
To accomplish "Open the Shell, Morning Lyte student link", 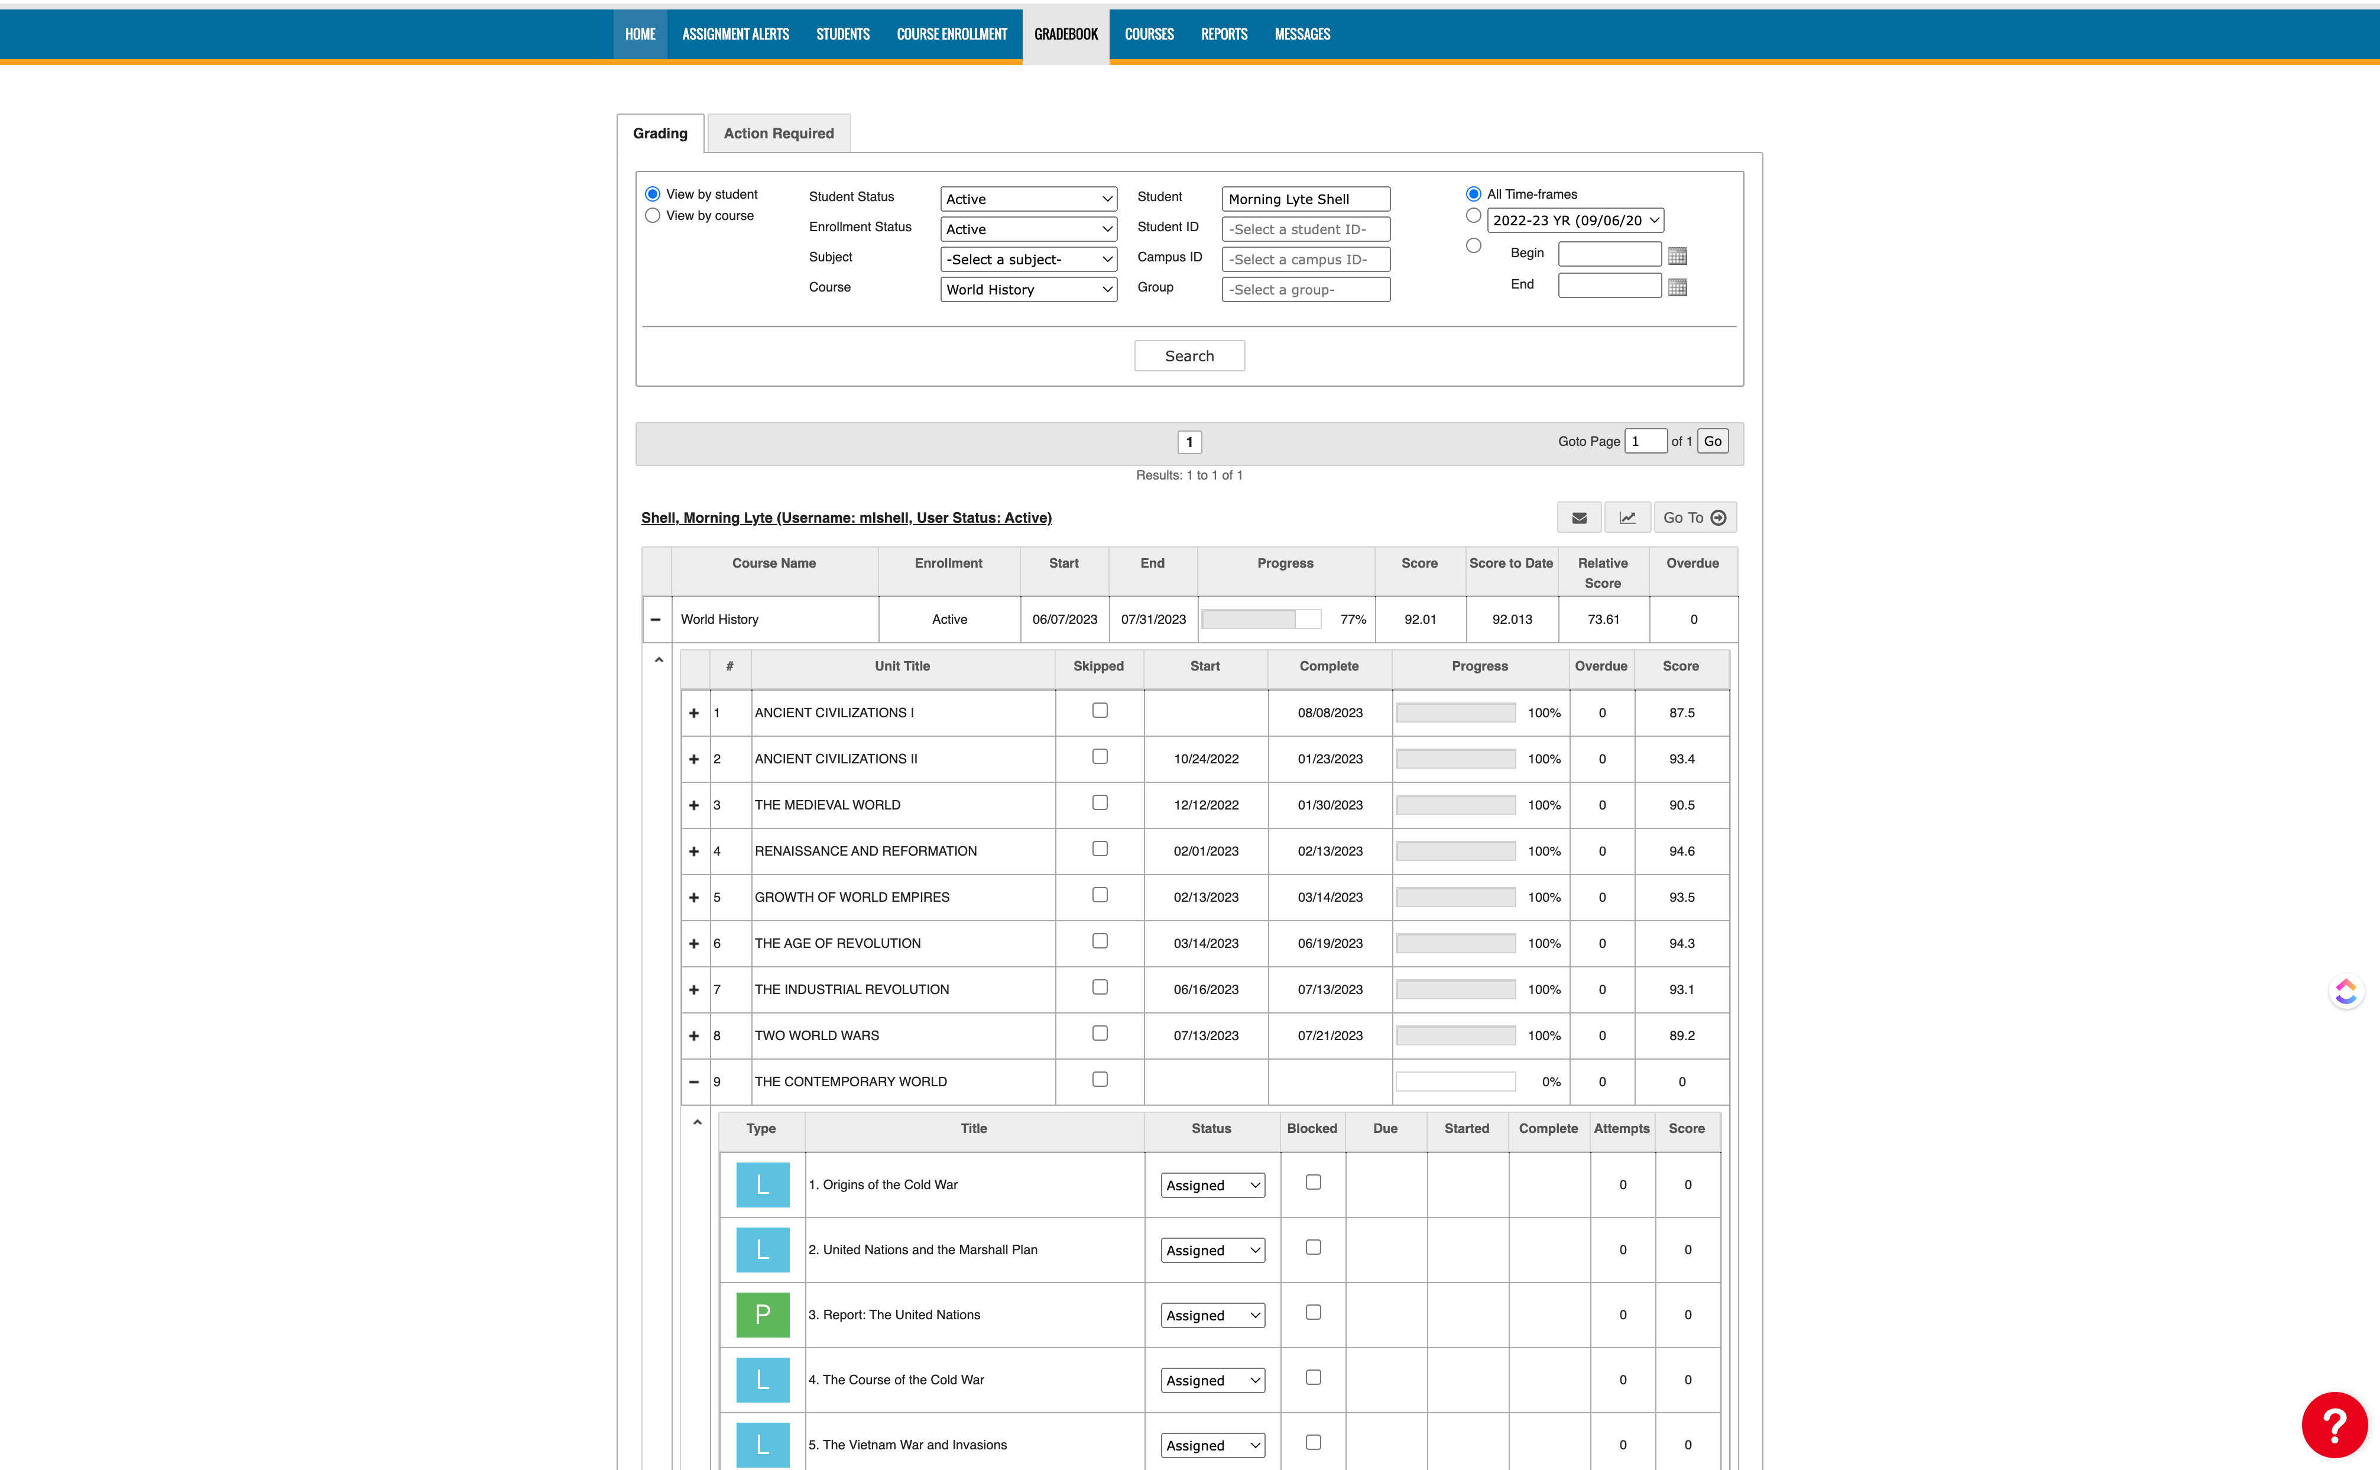I will (845, 517).
